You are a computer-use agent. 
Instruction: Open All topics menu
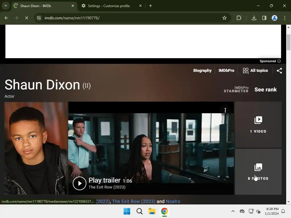[255, 70]
